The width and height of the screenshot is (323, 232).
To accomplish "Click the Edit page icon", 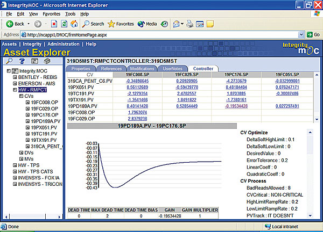I will (200, 24).
